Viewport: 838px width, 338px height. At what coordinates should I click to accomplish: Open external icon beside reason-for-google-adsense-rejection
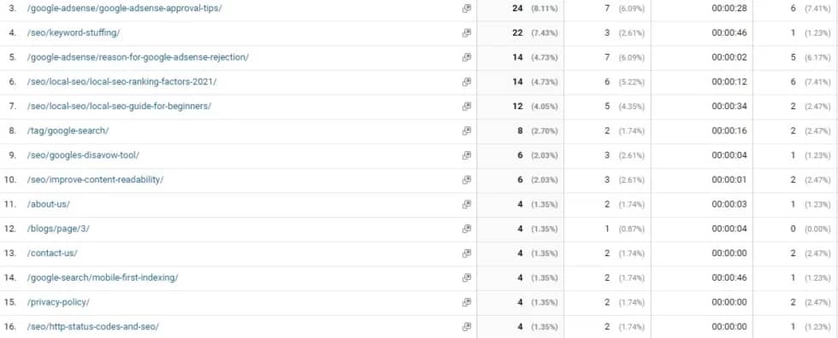click(x=467, y=57)
